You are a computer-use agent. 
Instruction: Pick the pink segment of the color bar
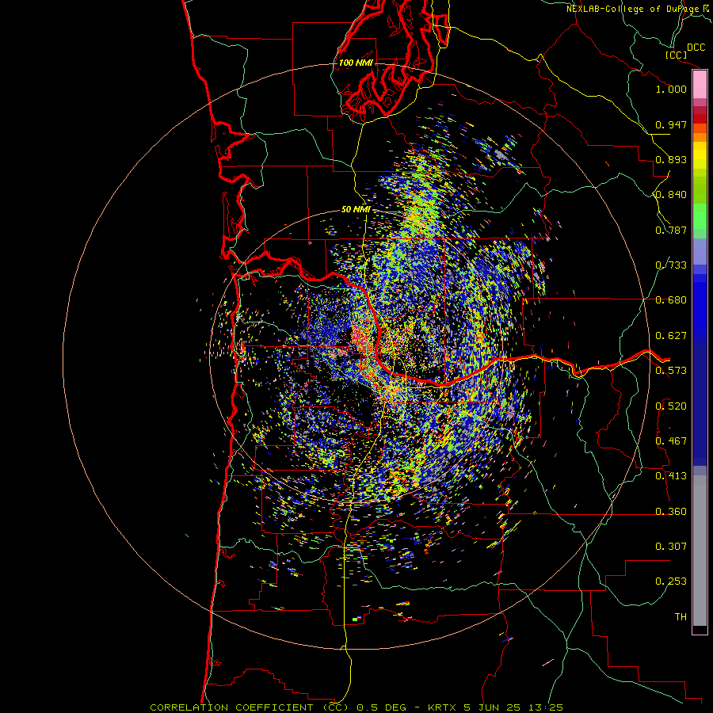pos(700,84)
